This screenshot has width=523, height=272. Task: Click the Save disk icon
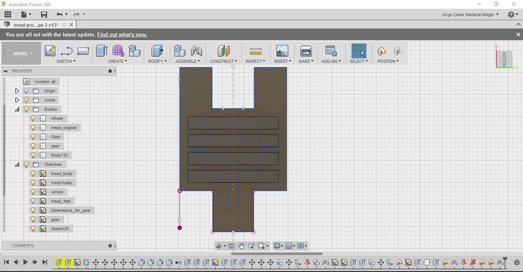[44, 14]
